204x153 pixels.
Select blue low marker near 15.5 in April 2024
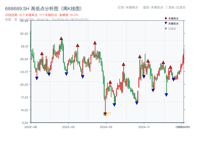[x=114, y=105]
